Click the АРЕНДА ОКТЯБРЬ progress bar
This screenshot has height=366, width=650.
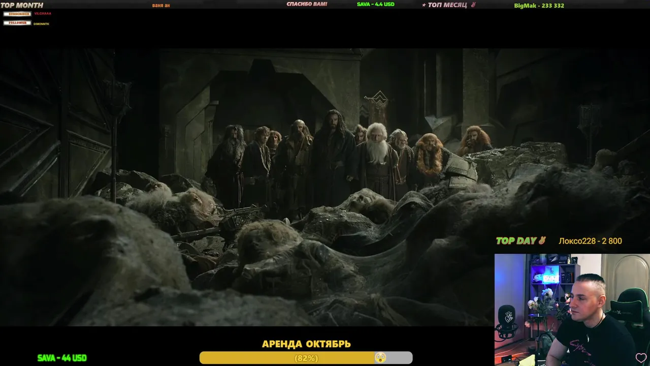click(306, 358)
